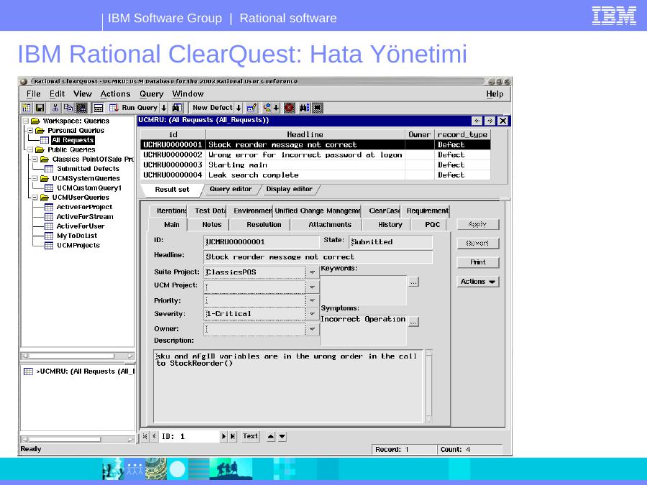Select the ActiveForProject query
This screenshot has width=647, height=485.
point(84,207)
